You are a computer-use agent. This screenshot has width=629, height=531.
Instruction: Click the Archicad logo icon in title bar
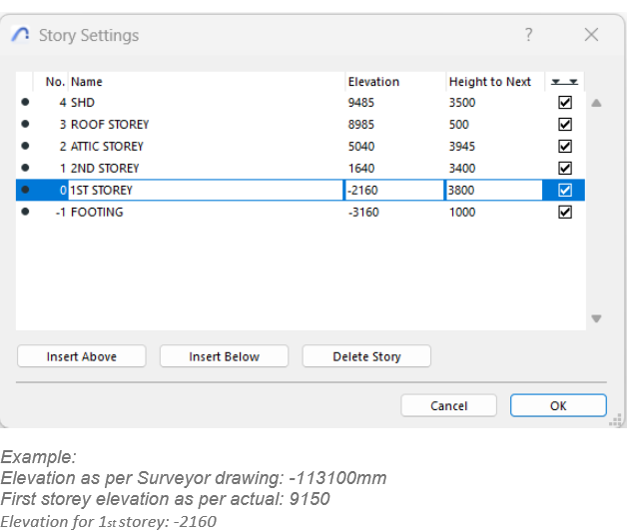coord(21,35)
